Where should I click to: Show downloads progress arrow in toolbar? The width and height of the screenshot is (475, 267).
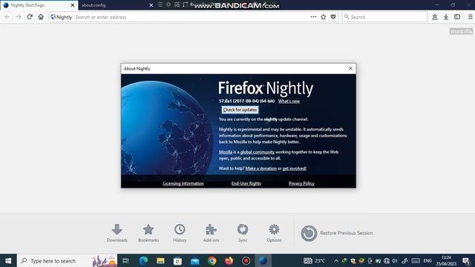click(446, 17)
